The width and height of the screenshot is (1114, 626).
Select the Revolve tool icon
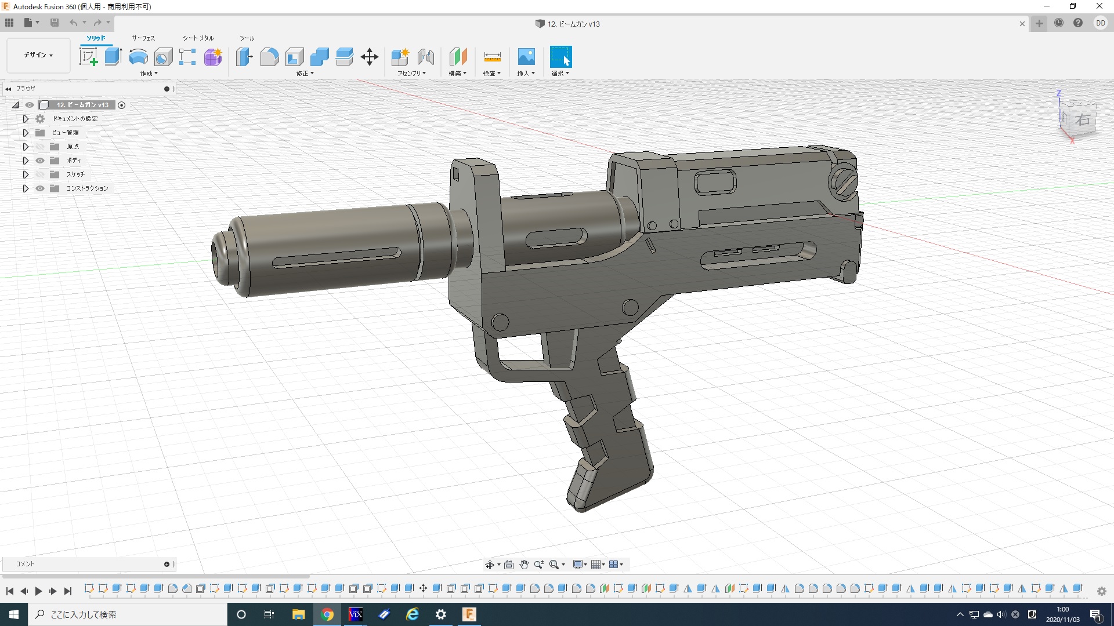coord(138,57)
